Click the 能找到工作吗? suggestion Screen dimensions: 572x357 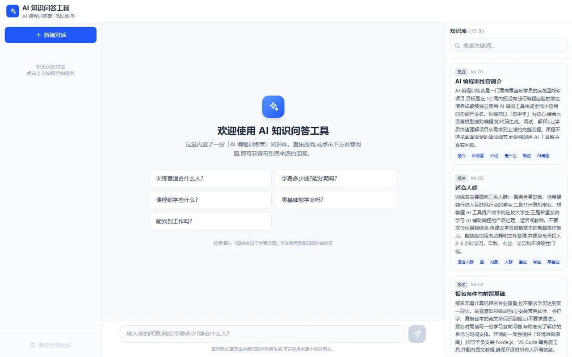coord(210,221)
